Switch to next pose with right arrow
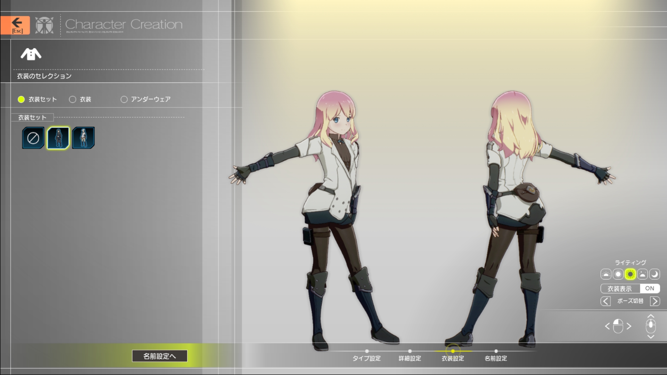The width and height of the screenshot is (667, 375). [655, 301]
